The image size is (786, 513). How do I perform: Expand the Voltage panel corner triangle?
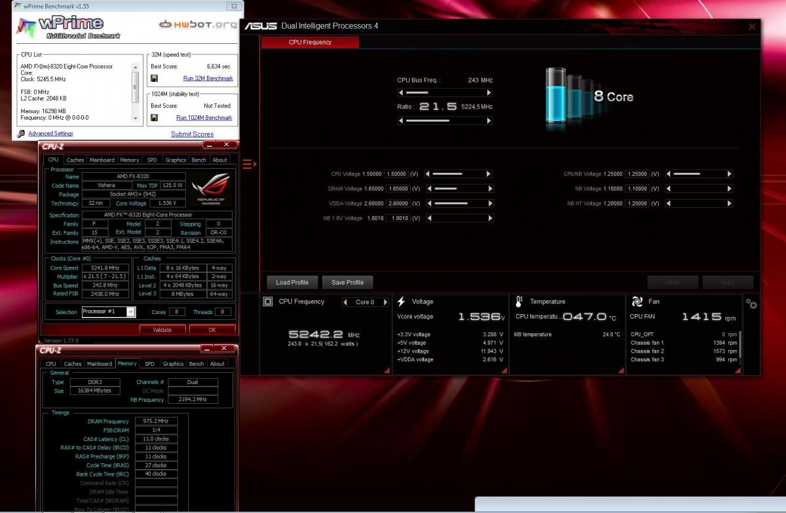point(504,370)
